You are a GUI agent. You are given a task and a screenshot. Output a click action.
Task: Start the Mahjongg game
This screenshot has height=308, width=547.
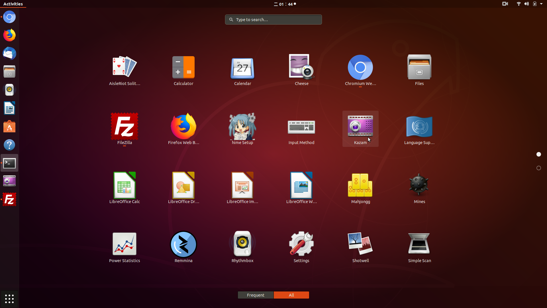(x=360, y=188)
